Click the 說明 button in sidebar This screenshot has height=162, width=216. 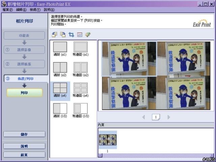click(x=24, y=146)
